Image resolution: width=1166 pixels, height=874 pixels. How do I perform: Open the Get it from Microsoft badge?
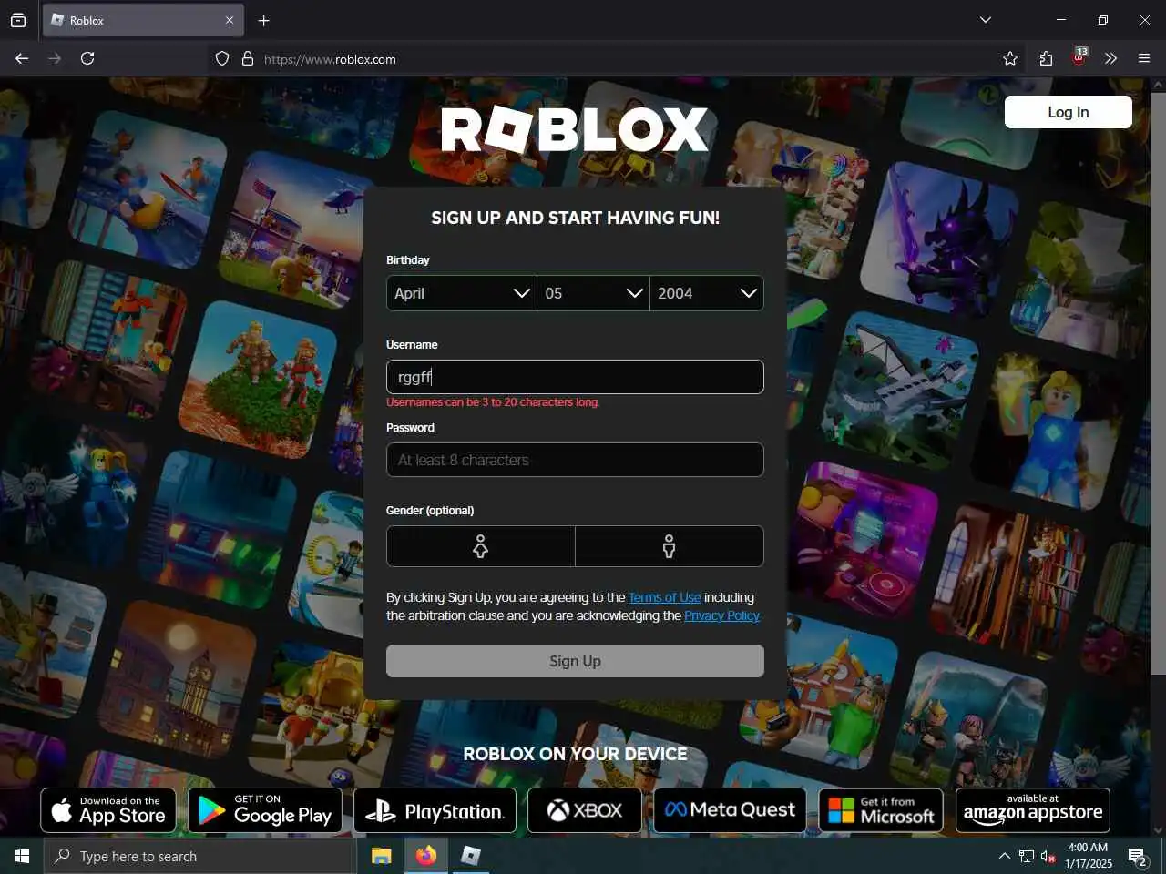click(x=881, y=810)
